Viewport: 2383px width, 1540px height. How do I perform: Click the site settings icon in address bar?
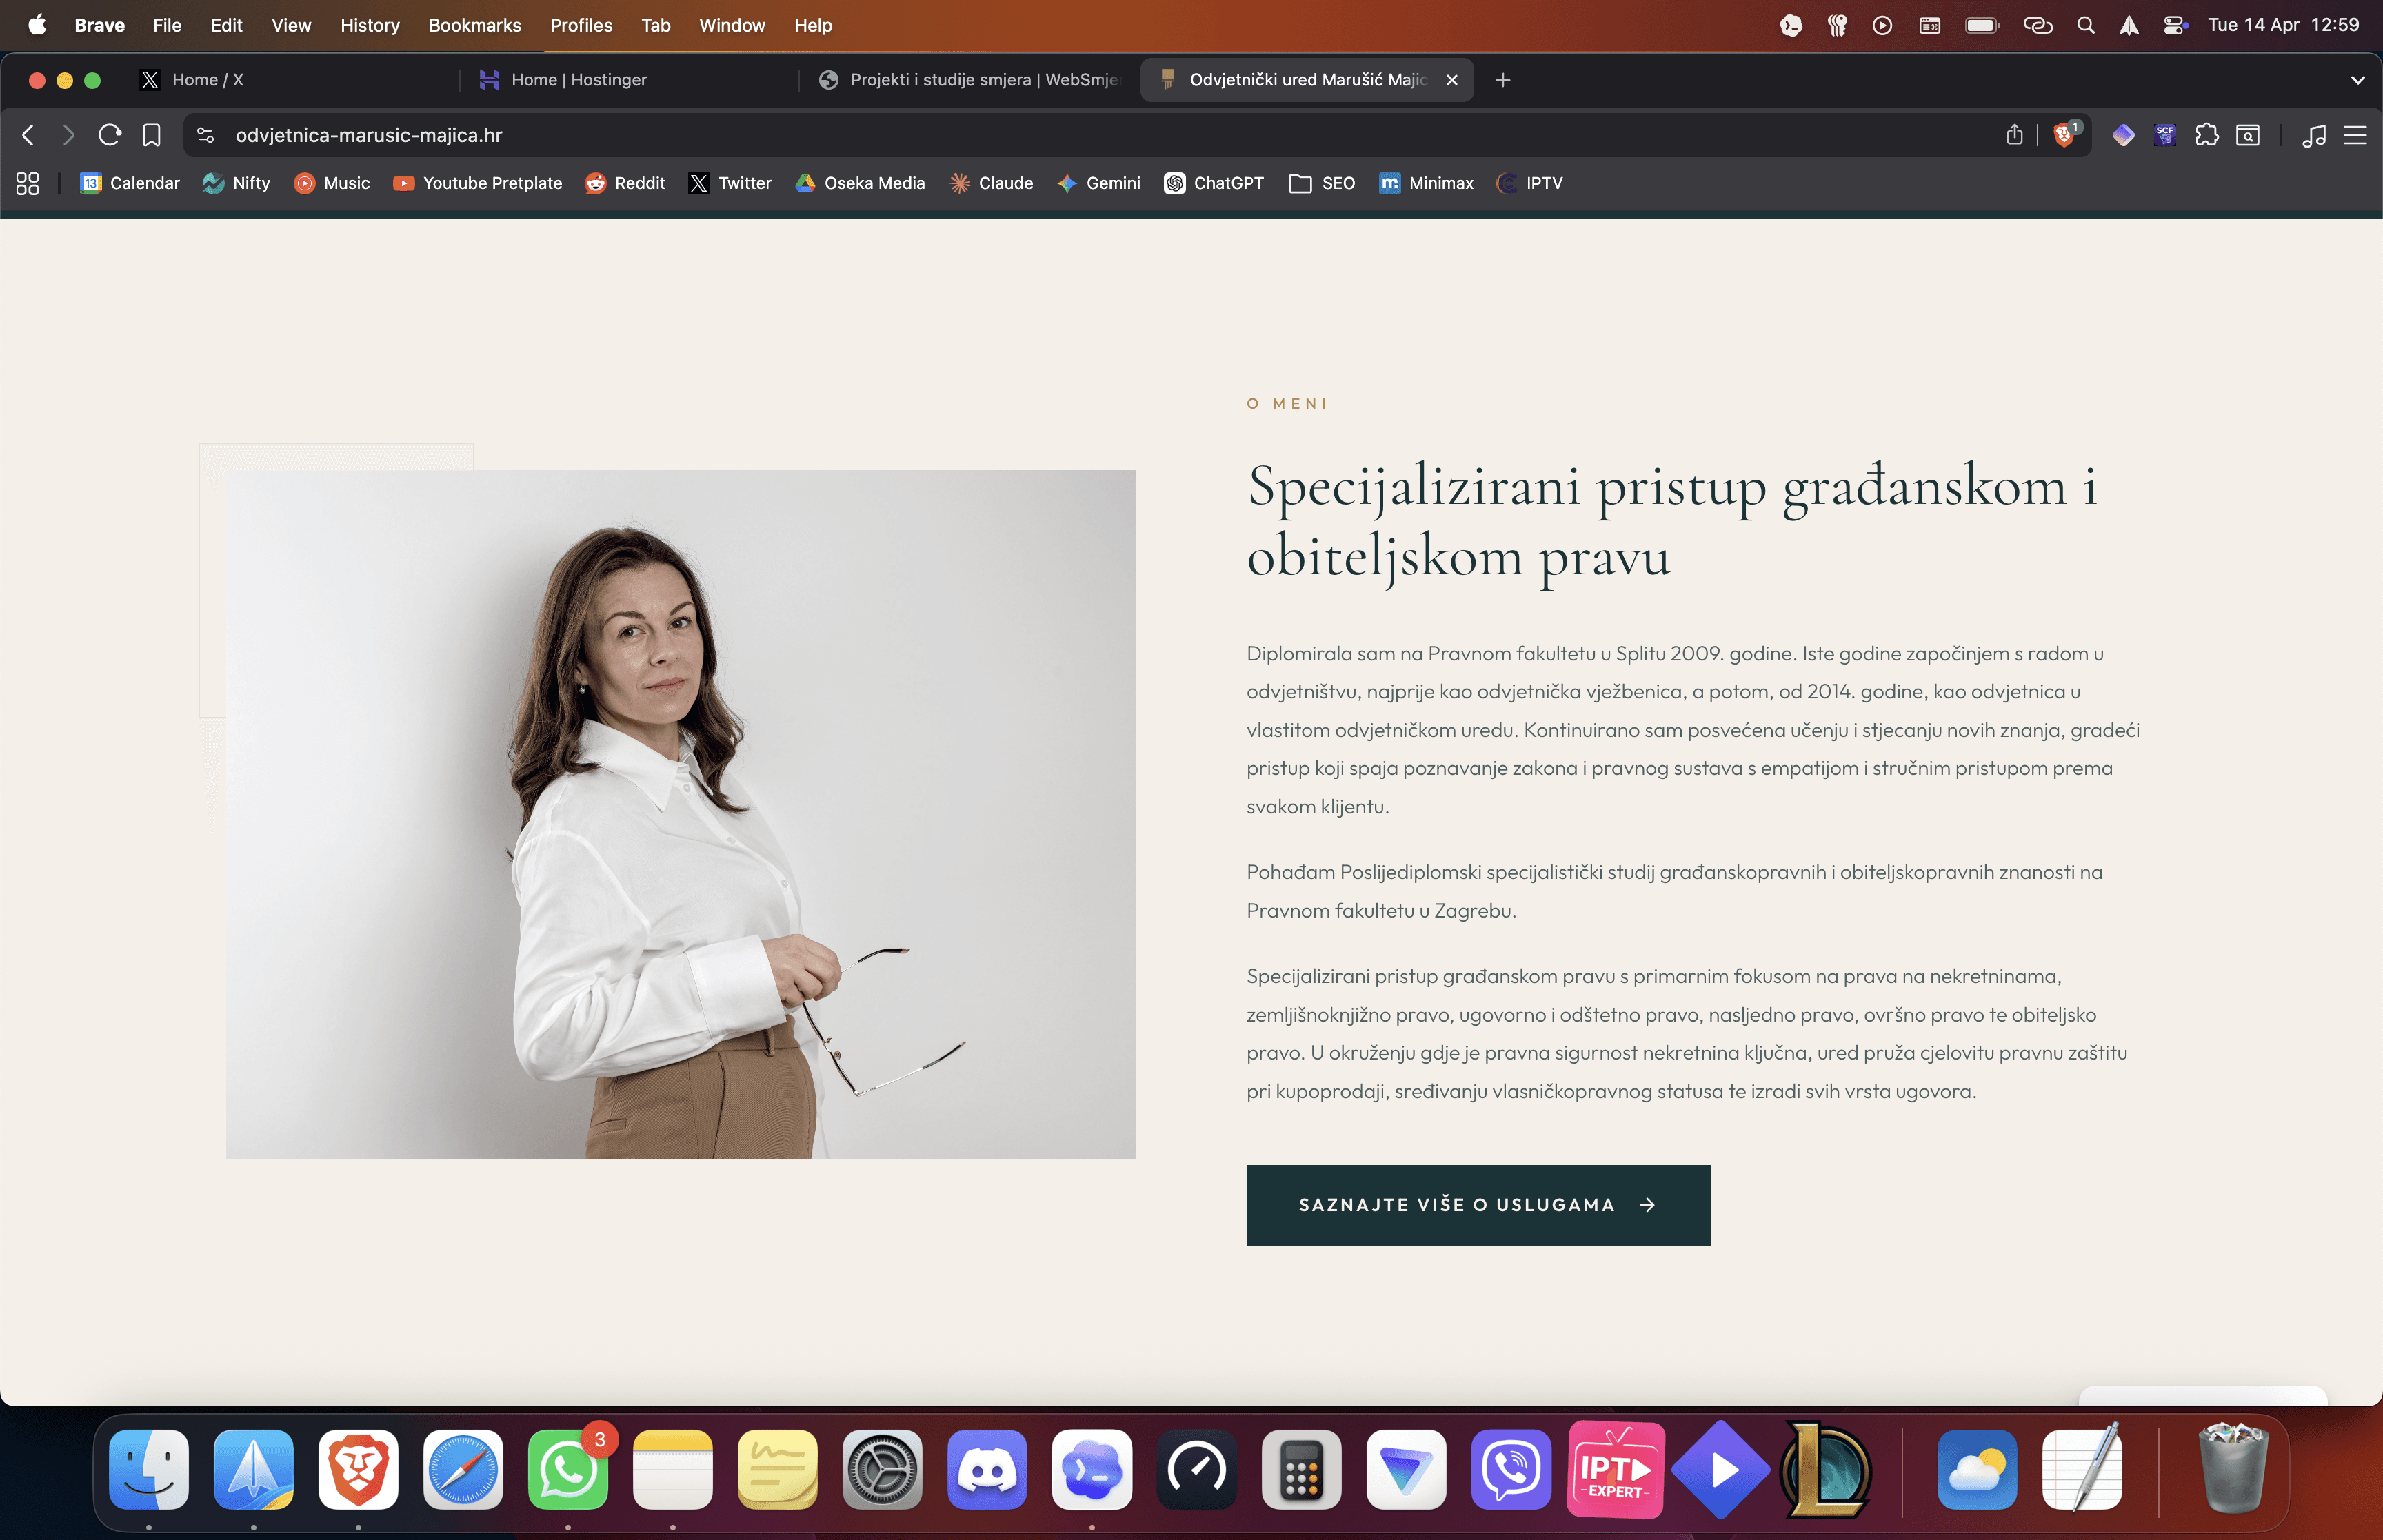[x=206, y=135]
